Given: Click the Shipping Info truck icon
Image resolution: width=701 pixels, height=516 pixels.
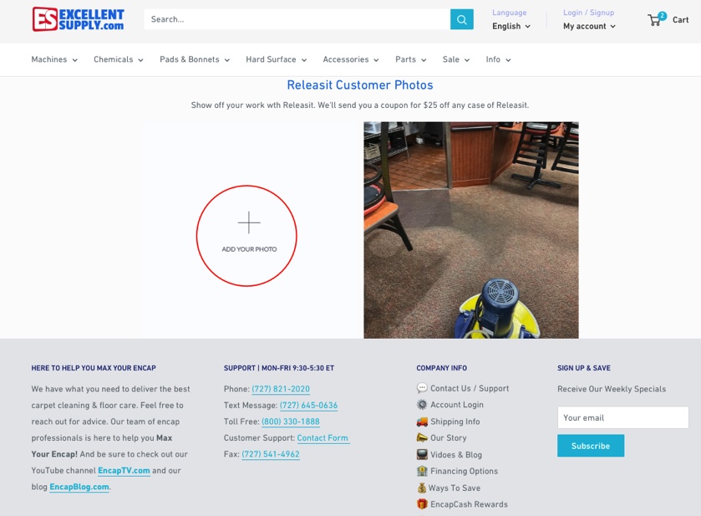Looking at the screenshot, I should tap(422, 421).
